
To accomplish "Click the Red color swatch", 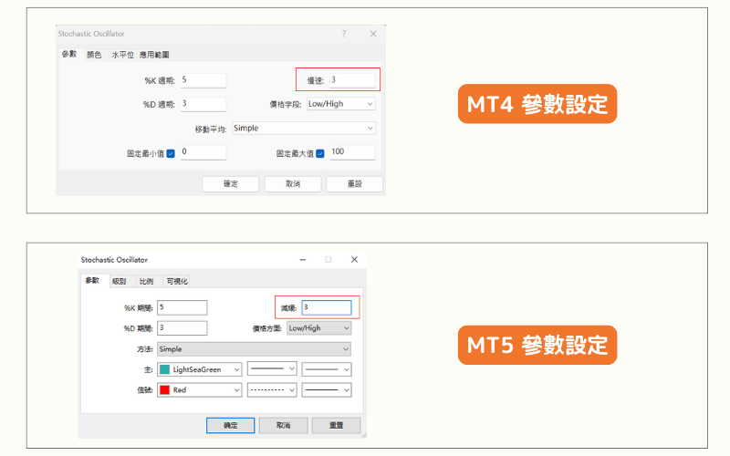I will [x=165, y=390].
